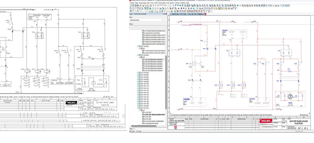Open the Options menu
The height and width of the screenshot is (143, 314).
(x=172, y=3)
